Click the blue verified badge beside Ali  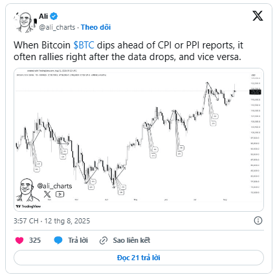54,16
